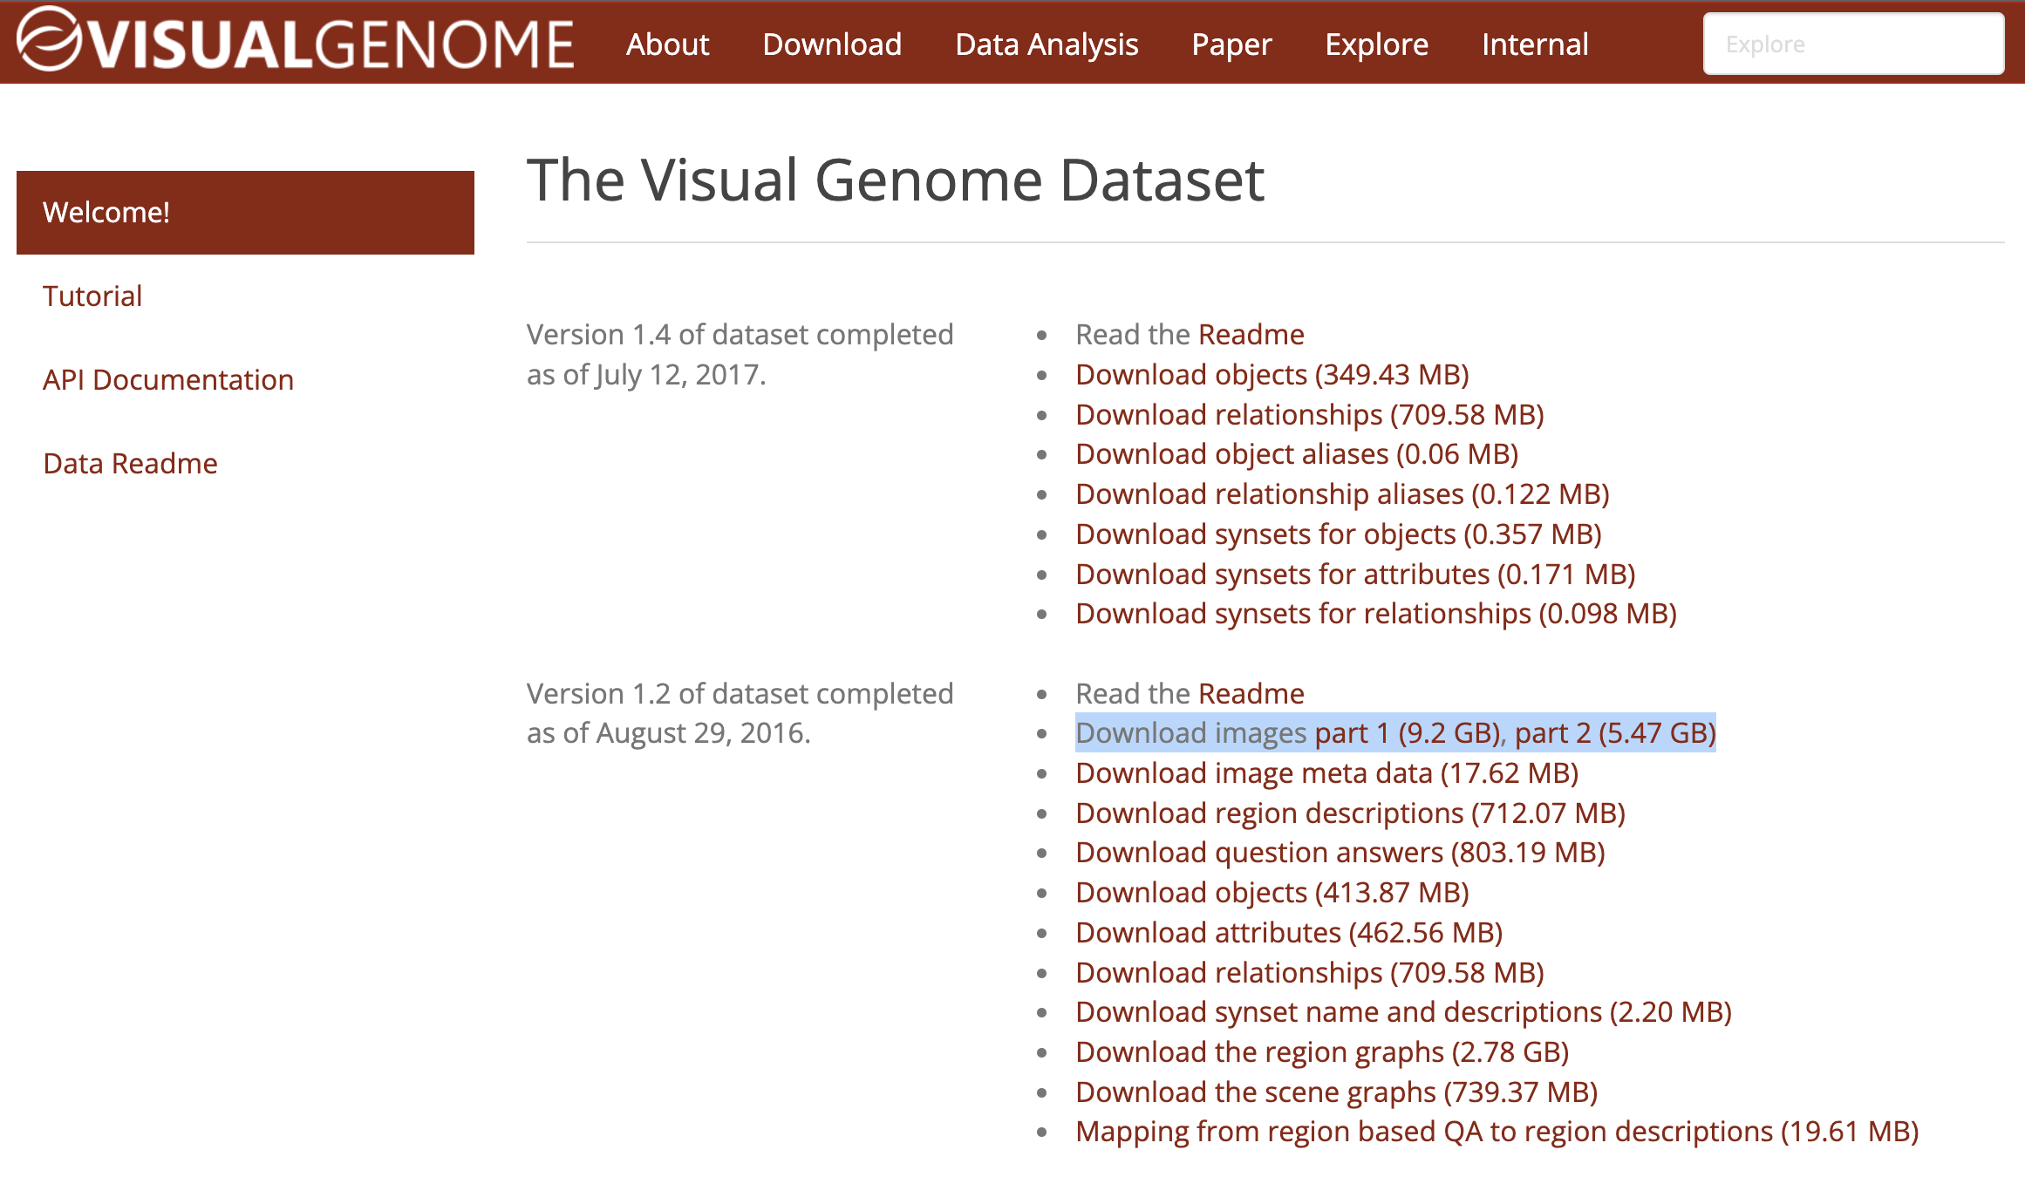Open the version 1.4 Readme
Image resolution: width=2025 pixels, height=1177 pixels.
click(x=1251, y=334)
